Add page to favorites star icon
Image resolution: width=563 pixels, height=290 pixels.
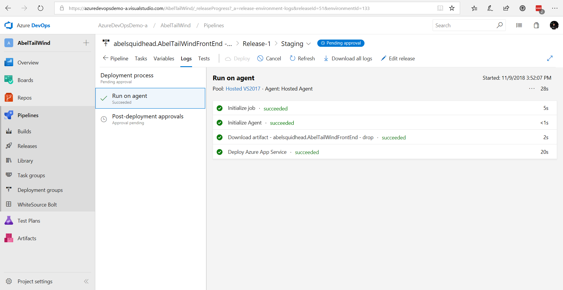pyautogui.click(x=452, y=8)
